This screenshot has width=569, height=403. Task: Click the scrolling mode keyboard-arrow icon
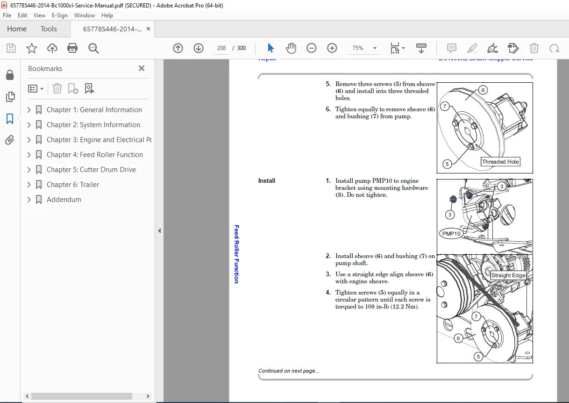[x=422, y=48]
